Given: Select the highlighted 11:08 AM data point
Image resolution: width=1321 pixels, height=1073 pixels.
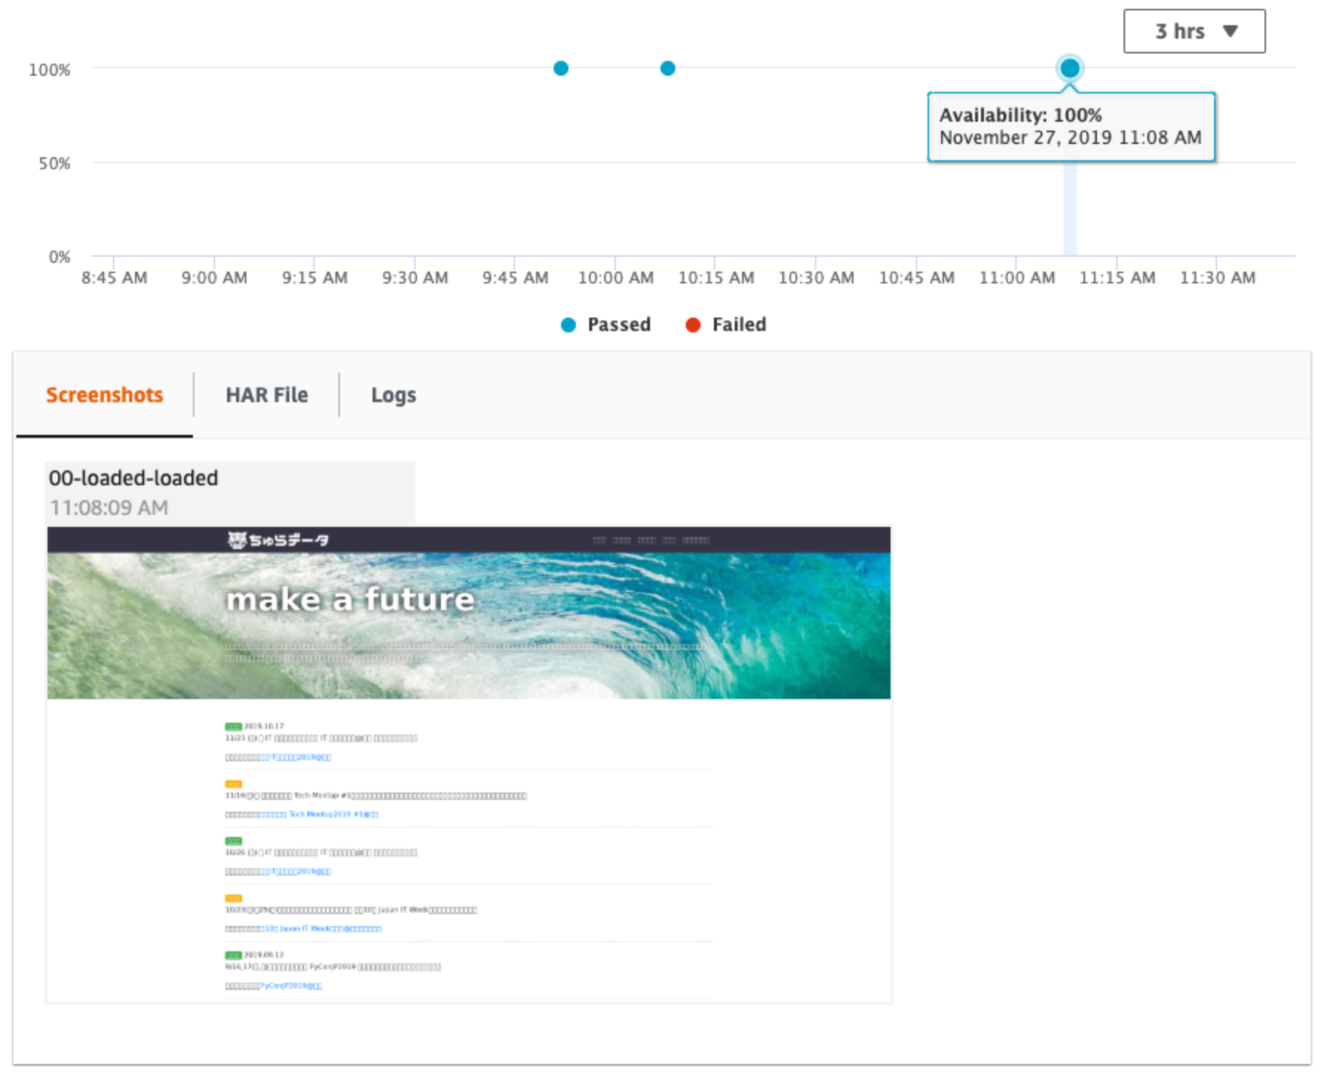Looking at the screenshot, I should 1069,68.
